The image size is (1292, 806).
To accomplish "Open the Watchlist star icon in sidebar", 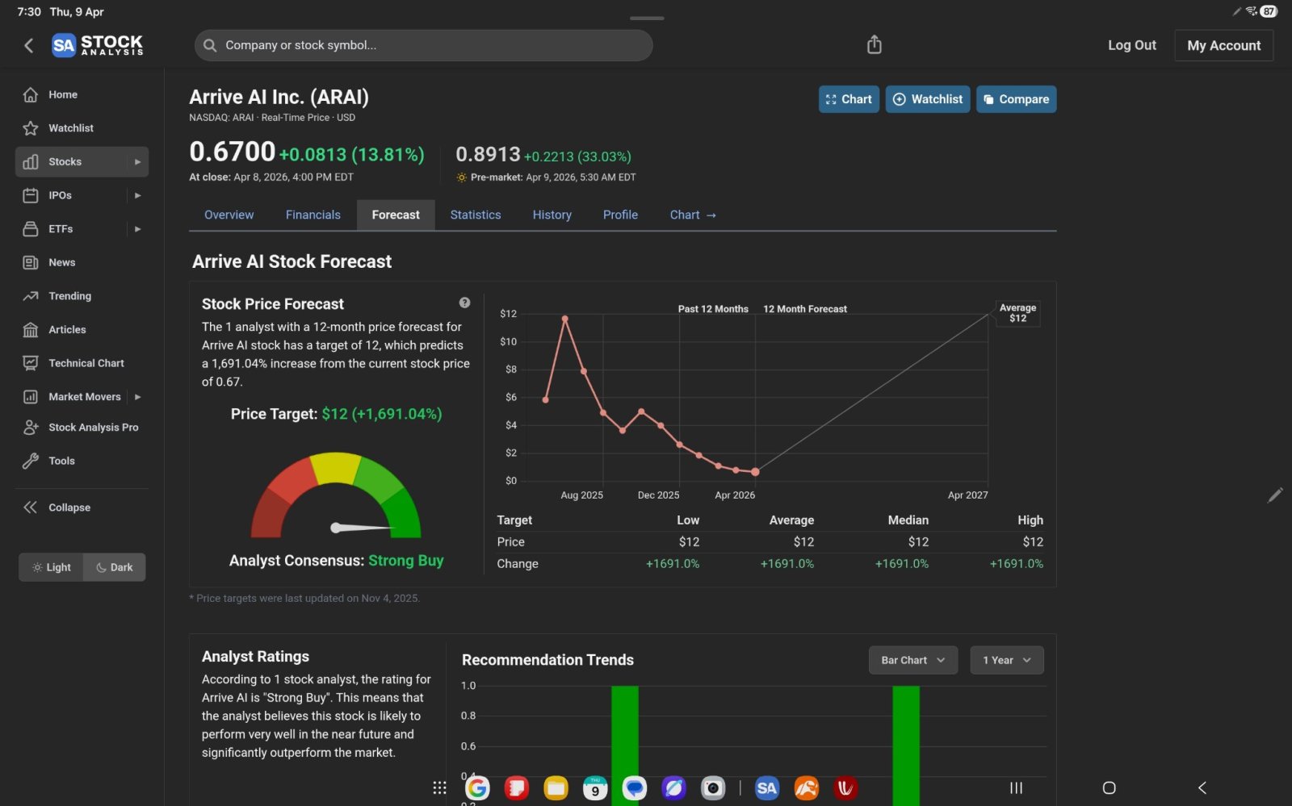I will pos(31,128).
